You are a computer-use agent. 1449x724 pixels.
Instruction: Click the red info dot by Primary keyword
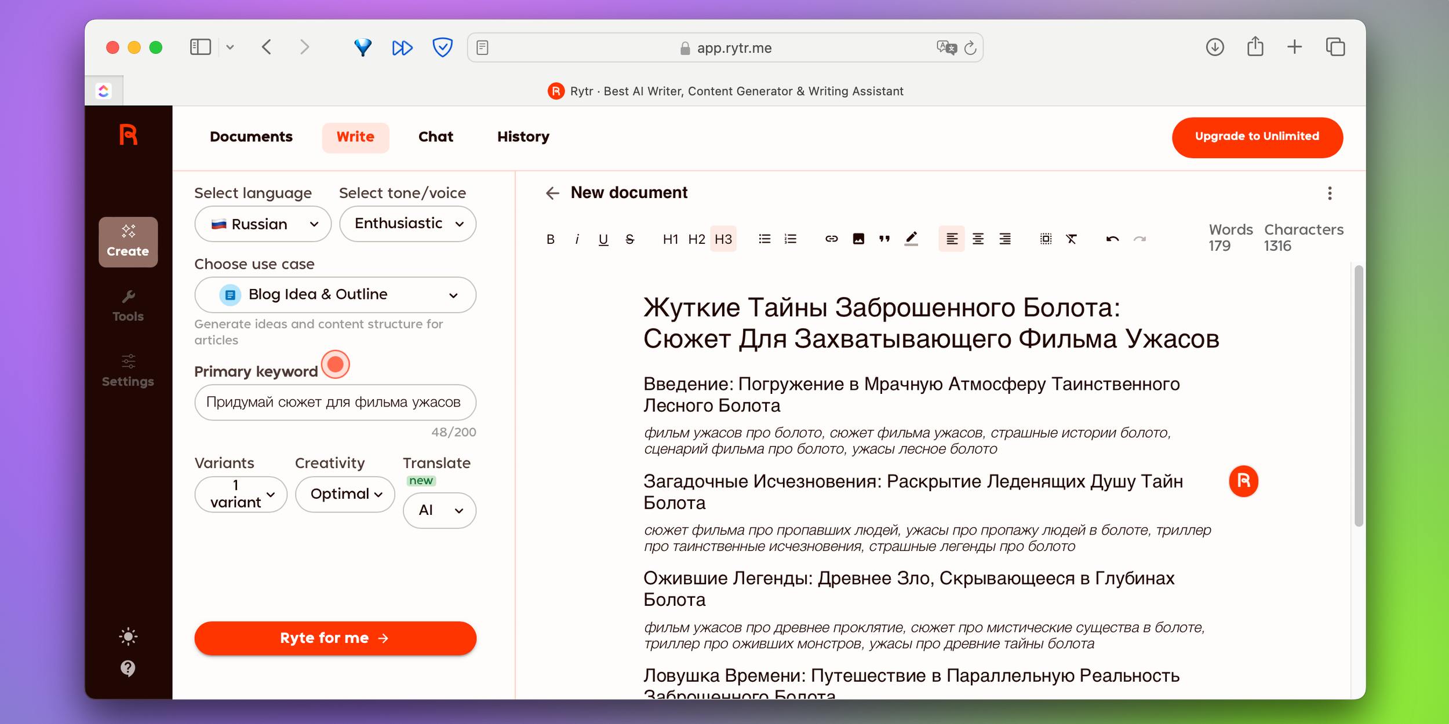click(336, 365)
